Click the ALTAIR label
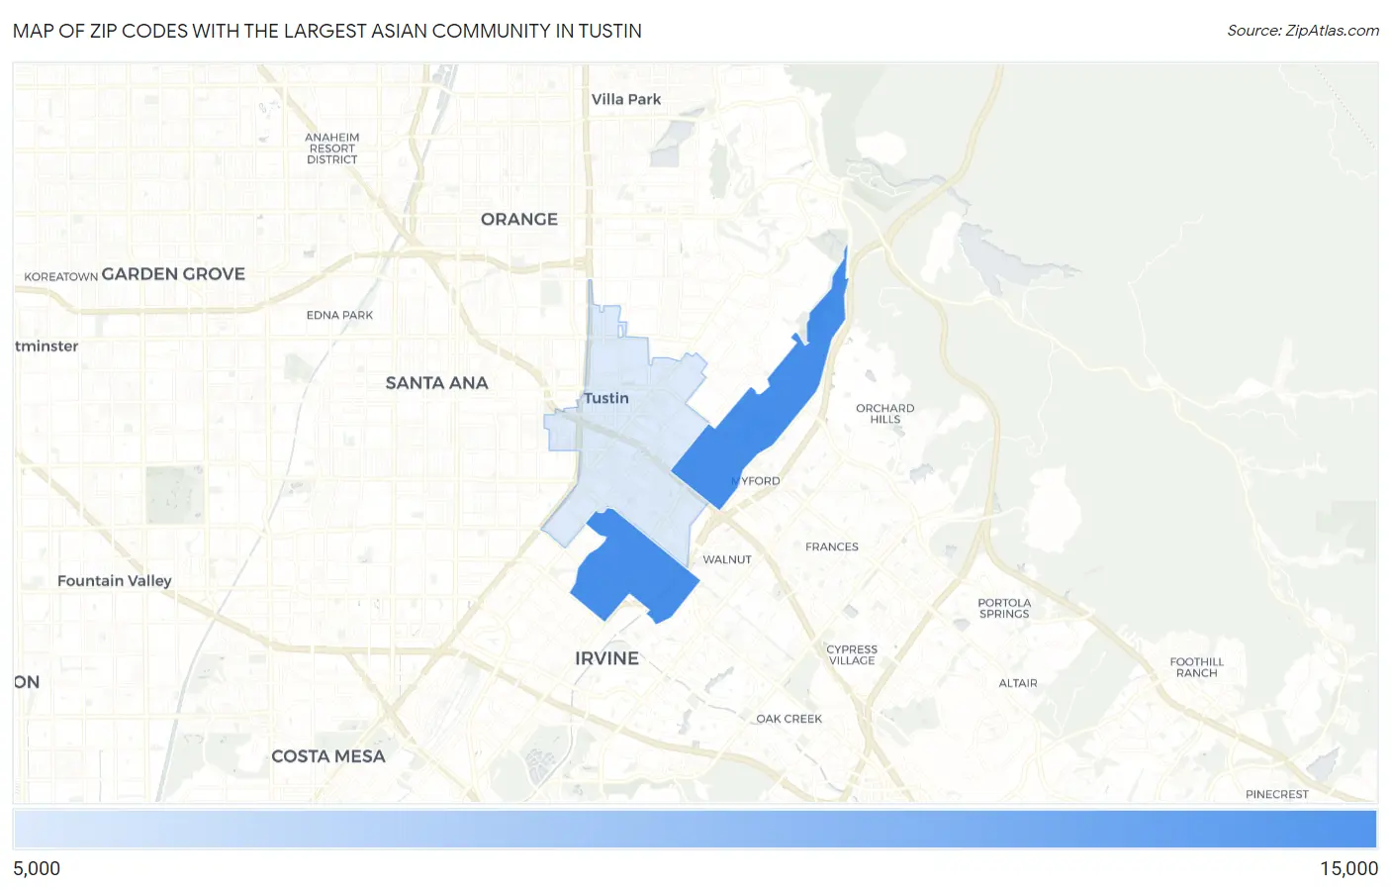The width and height of the screenshot is (1391, 890). tap(1018, 684)
